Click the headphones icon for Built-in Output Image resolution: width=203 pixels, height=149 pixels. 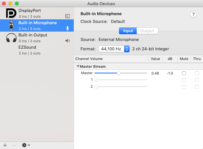click(11, 38)
